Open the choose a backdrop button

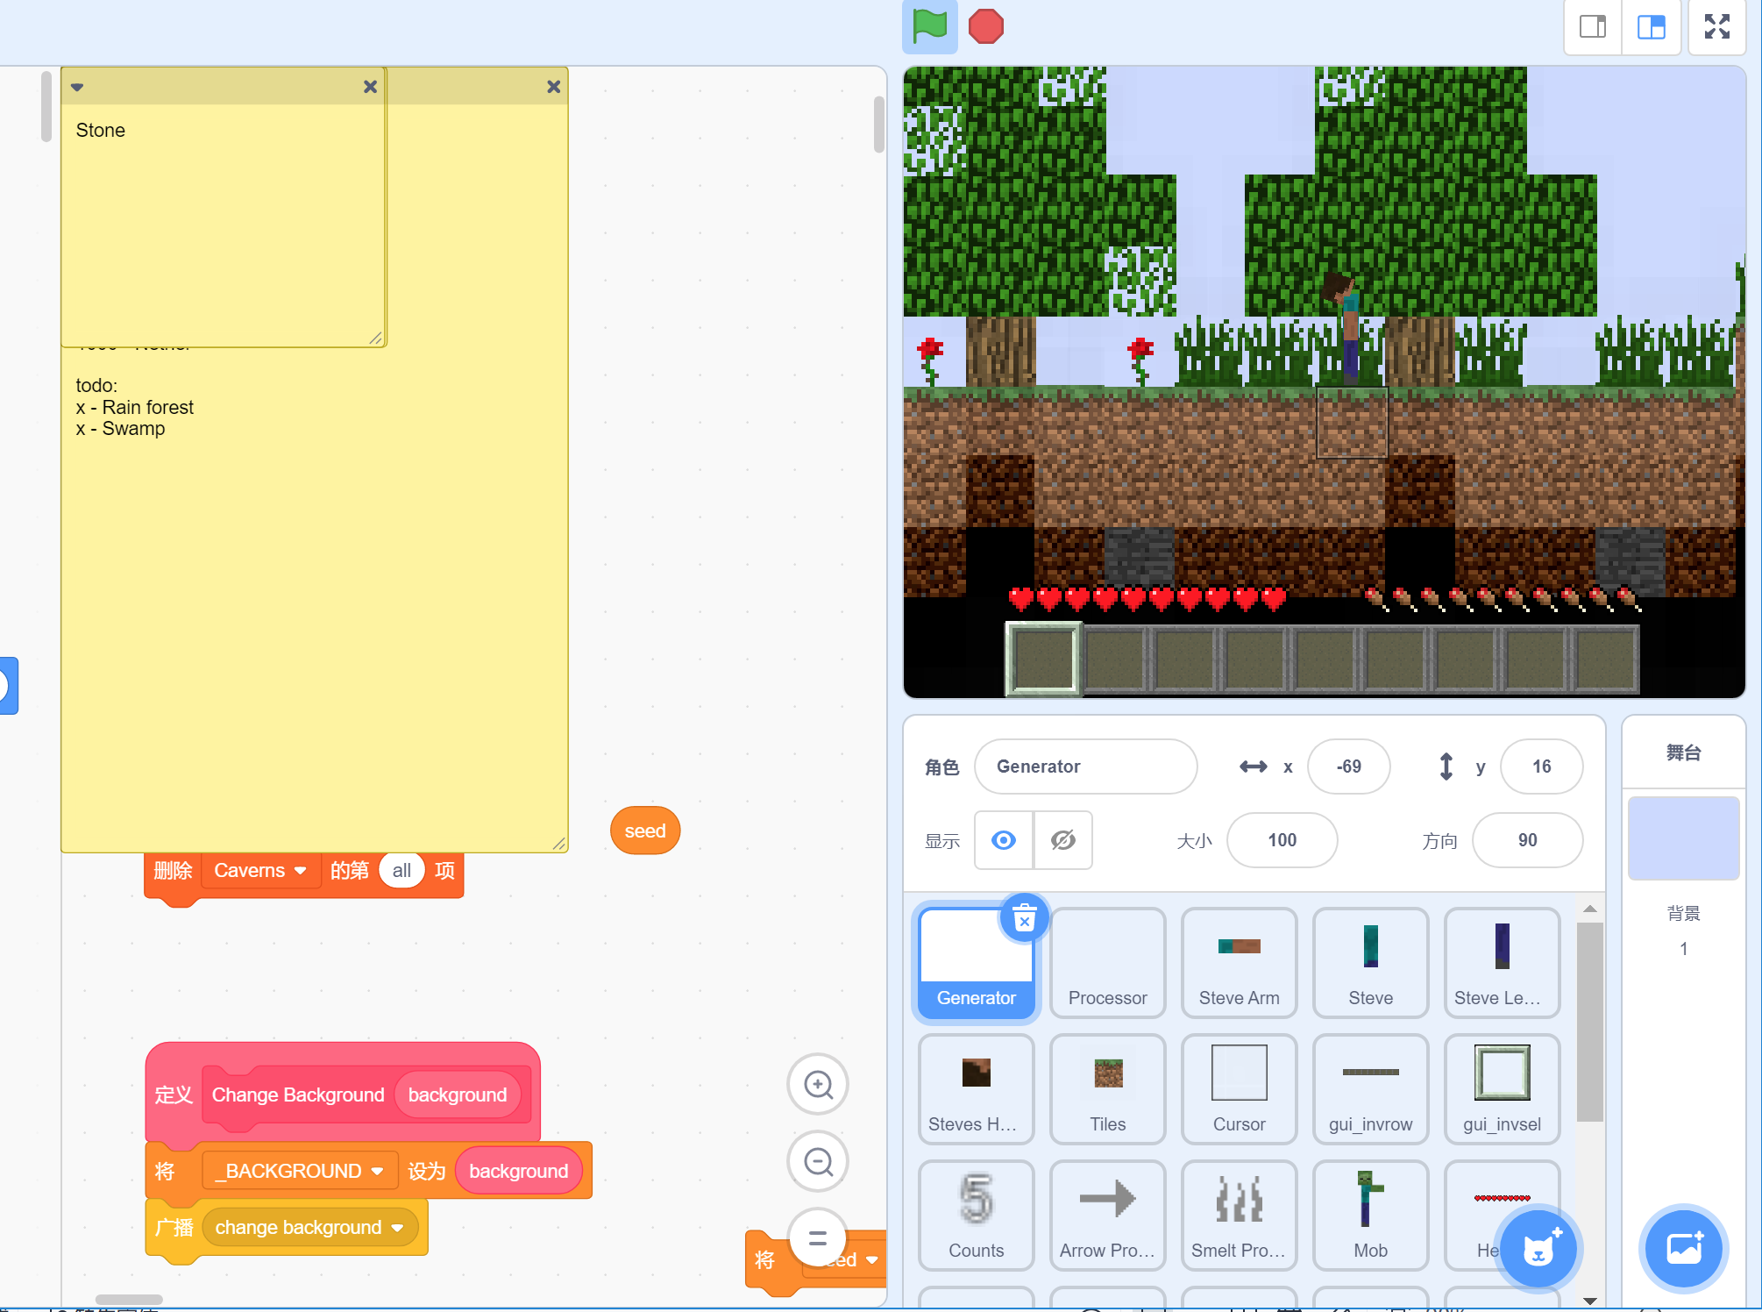click(x=1683, y=1249)
